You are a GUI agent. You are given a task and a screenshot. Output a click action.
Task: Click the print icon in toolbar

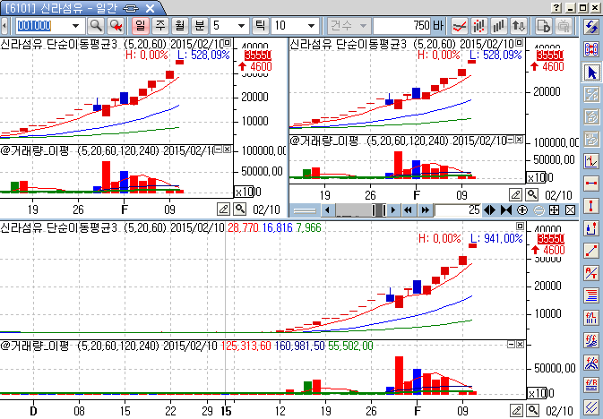pos(564,25)
